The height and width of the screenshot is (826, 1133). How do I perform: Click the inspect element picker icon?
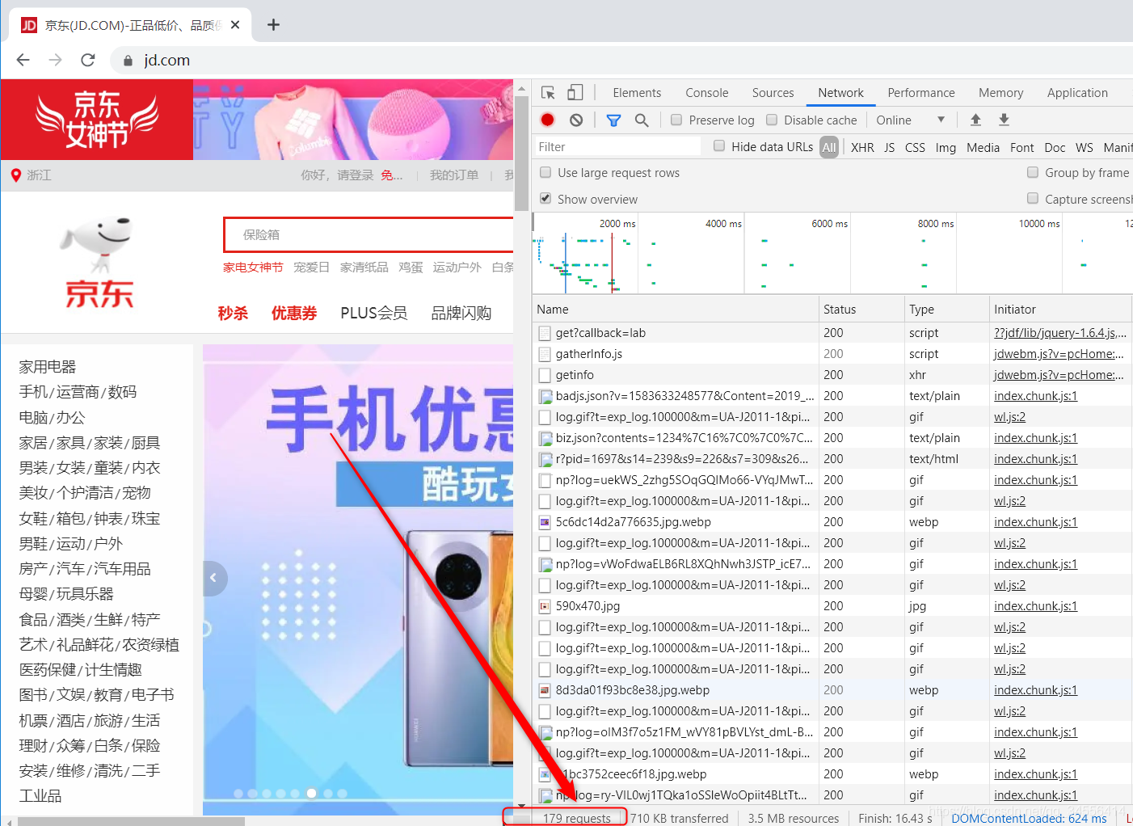coord(548,92)
